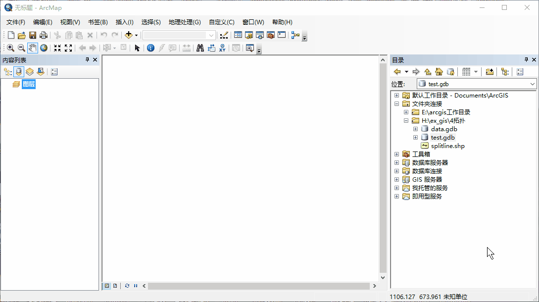Go to the Home folder in the catalog
Screen dimensions: 539x302
pos(439,72)
